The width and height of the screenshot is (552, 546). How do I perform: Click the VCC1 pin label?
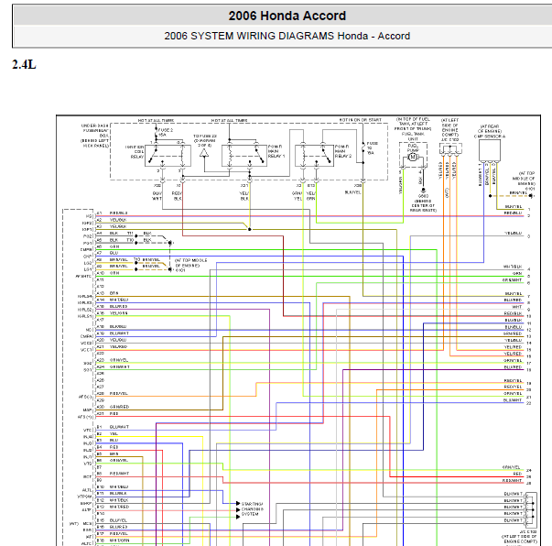tap(86, 350)
